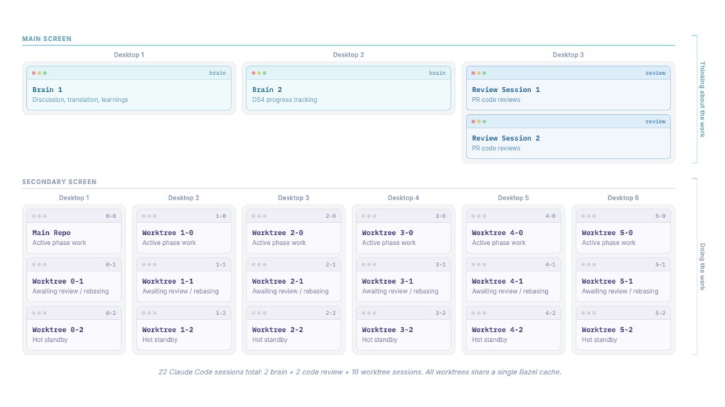Open the Worktree 0-2 hot standby card
Image resolution: width=725 pixels, height=407 pixels.
click(74, 328)
